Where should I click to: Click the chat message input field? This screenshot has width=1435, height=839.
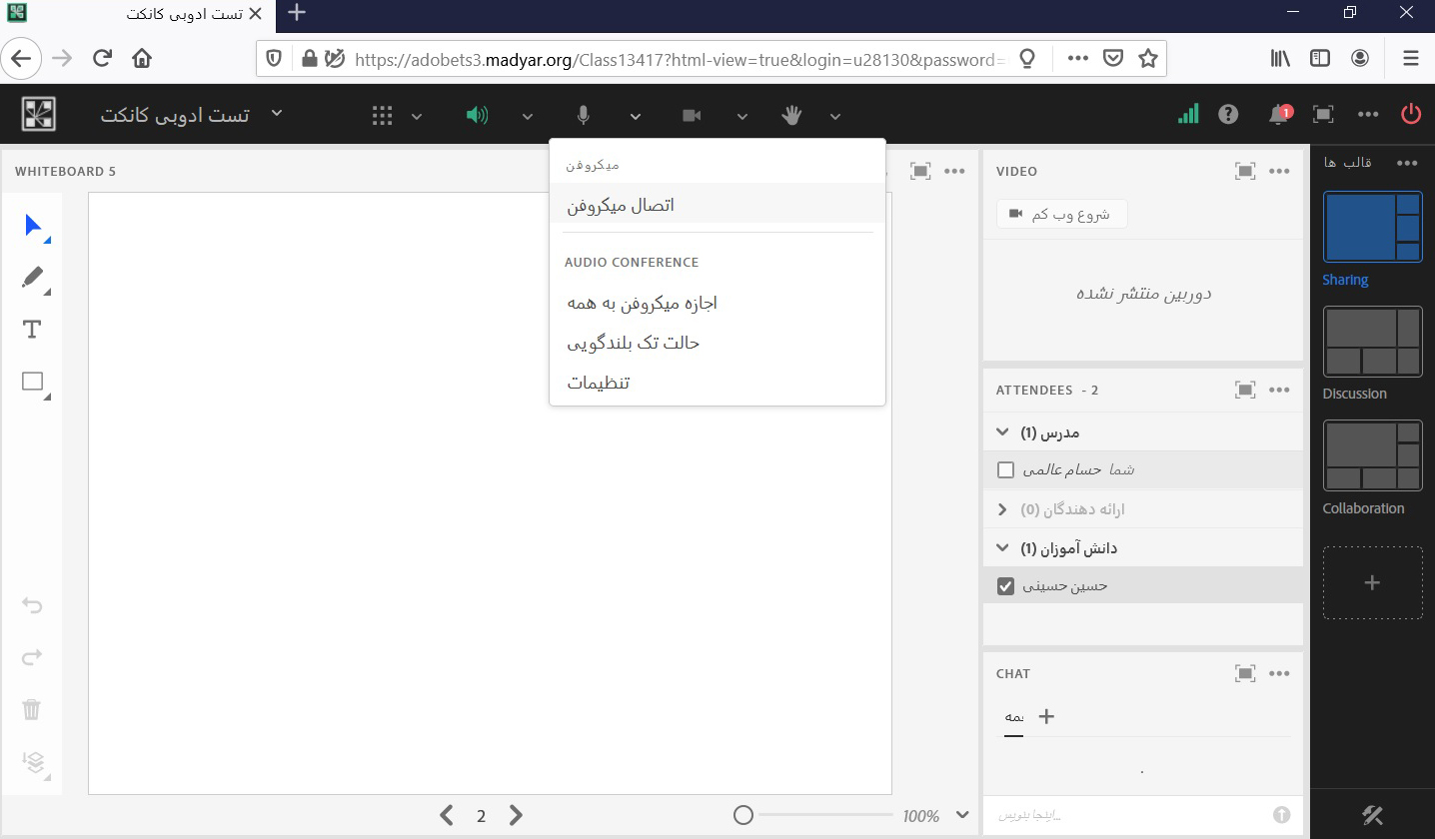pos(1129,815)
